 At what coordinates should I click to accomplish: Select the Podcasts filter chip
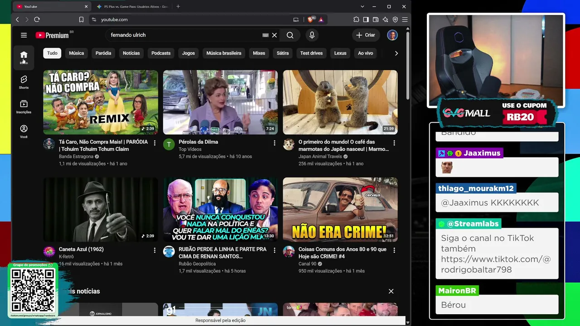tap(161, 53)
